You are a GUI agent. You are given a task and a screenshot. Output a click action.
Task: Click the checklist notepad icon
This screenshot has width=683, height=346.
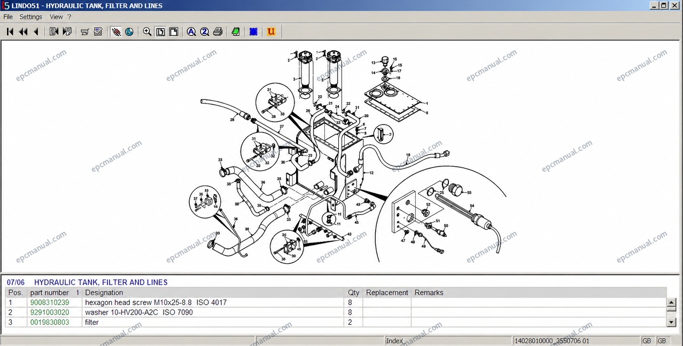pos(98,32)
